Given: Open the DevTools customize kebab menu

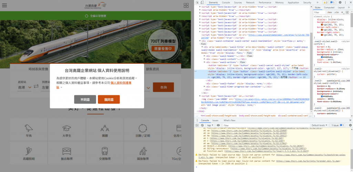Looking at the screenshot, I should tap(345, 2).
